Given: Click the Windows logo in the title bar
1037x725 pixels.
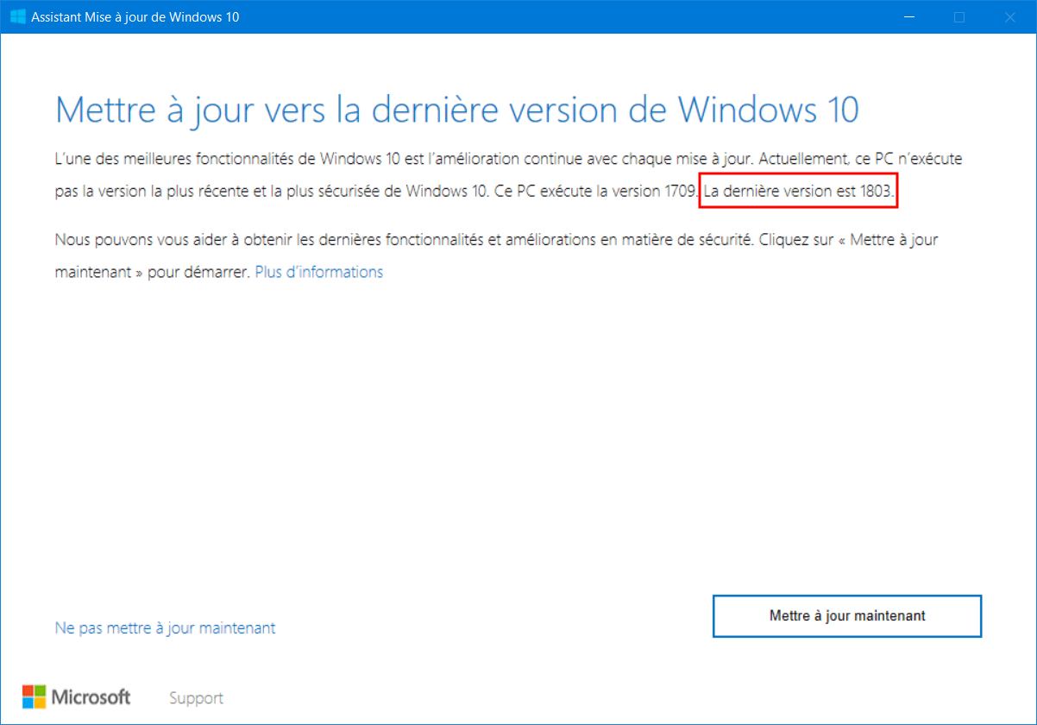Looking at the screenshot, I should click(x=17, y=16).
